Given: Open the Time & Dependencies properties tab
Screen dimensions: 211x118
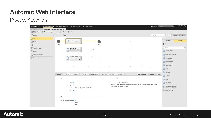Looking at the screenshot, I should coord(93,74).
